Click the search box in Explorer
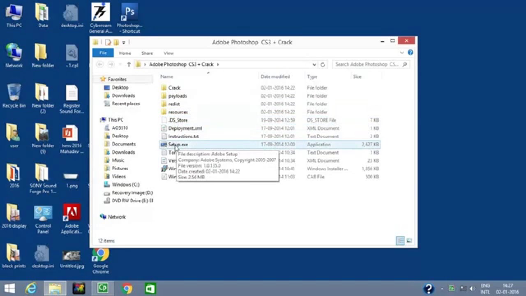This screenshot has height=296, width=526. click(x=371, y=65)
